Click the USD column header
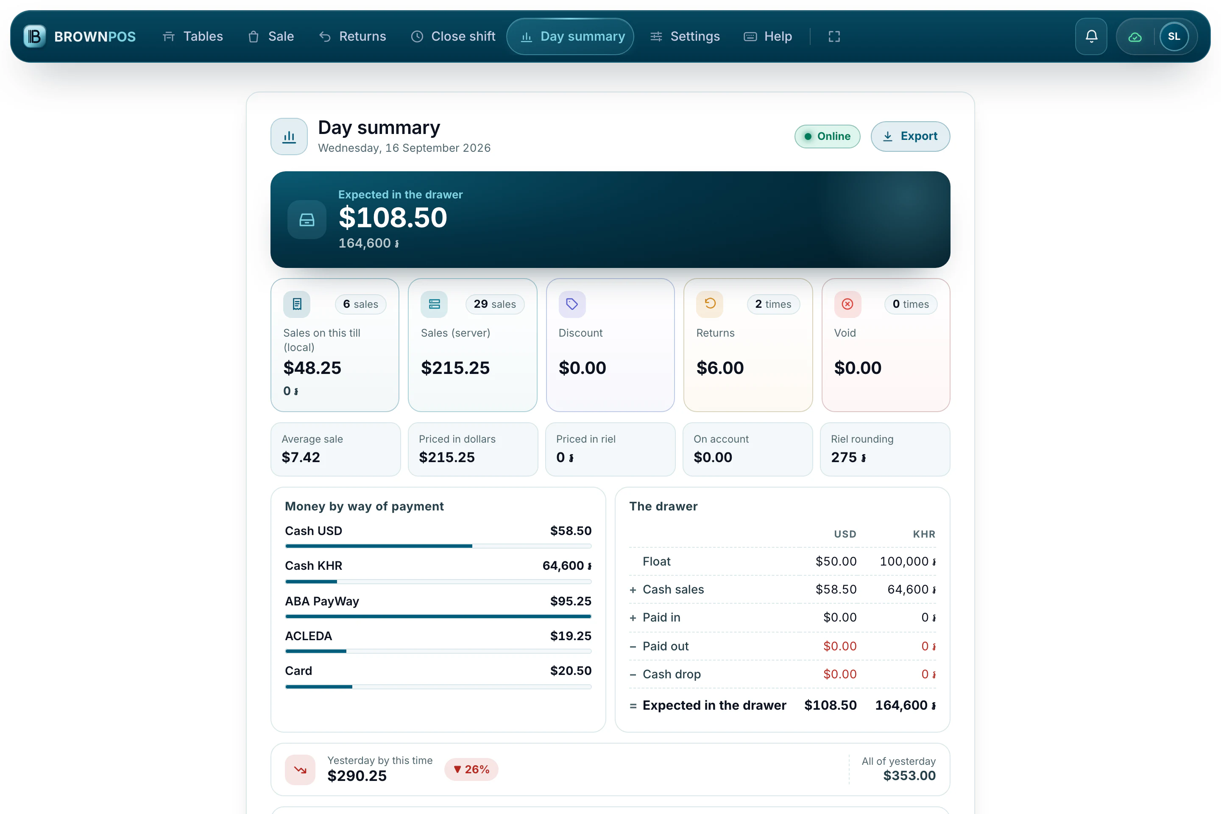The width and height of the screenshot is (1221, 814). 845,534
